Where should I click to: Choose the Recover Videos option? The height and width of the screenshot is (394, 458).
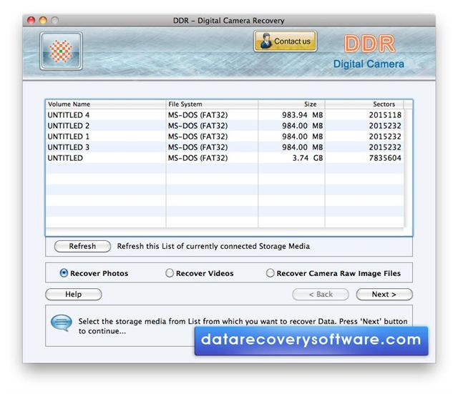click(170, 273)
